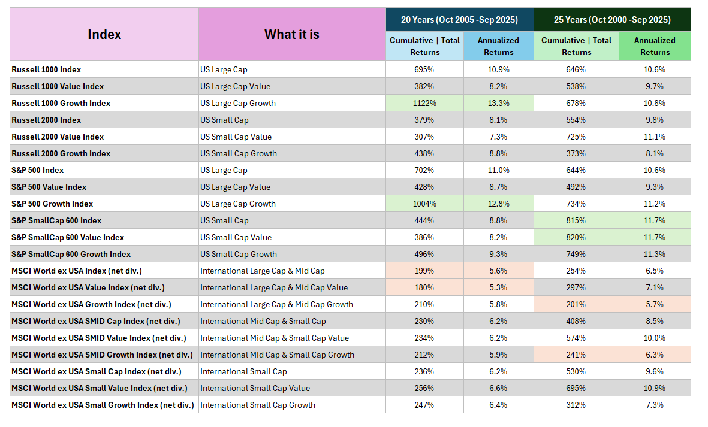Click the 815% cumulative return cell
Image resolution: width=708 pixels, height=427 pixels.
(x=576, y=220)
